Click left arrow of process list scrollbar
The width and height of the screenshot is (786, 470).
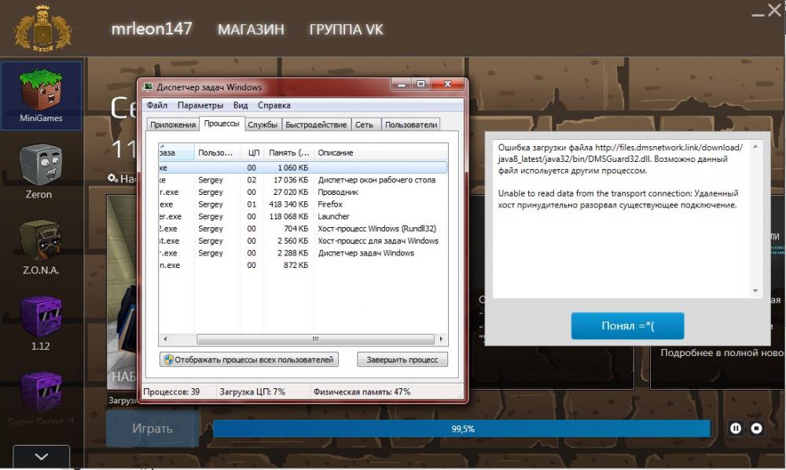pos(165,340)
